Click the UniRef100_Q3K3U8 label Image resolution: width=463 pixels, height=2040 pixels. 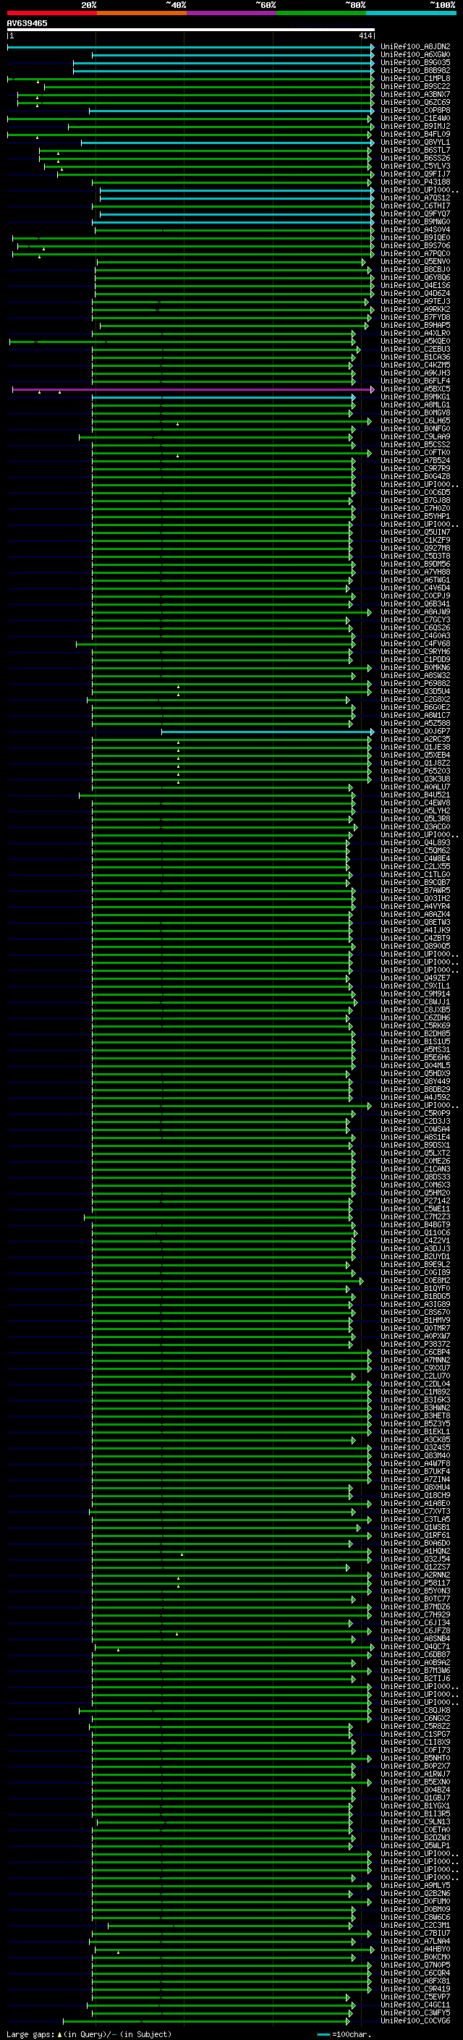coord(415,779)
